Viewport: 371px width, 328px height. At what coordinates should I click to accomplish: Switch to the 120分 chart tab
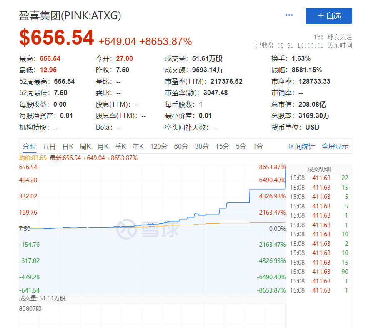(159, 147)
